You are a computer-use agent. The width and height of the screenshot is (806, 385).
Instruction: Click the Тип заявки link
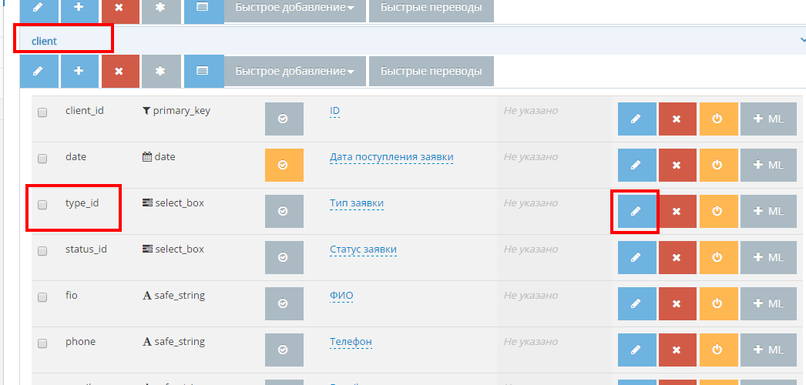(x=357, y=203)
